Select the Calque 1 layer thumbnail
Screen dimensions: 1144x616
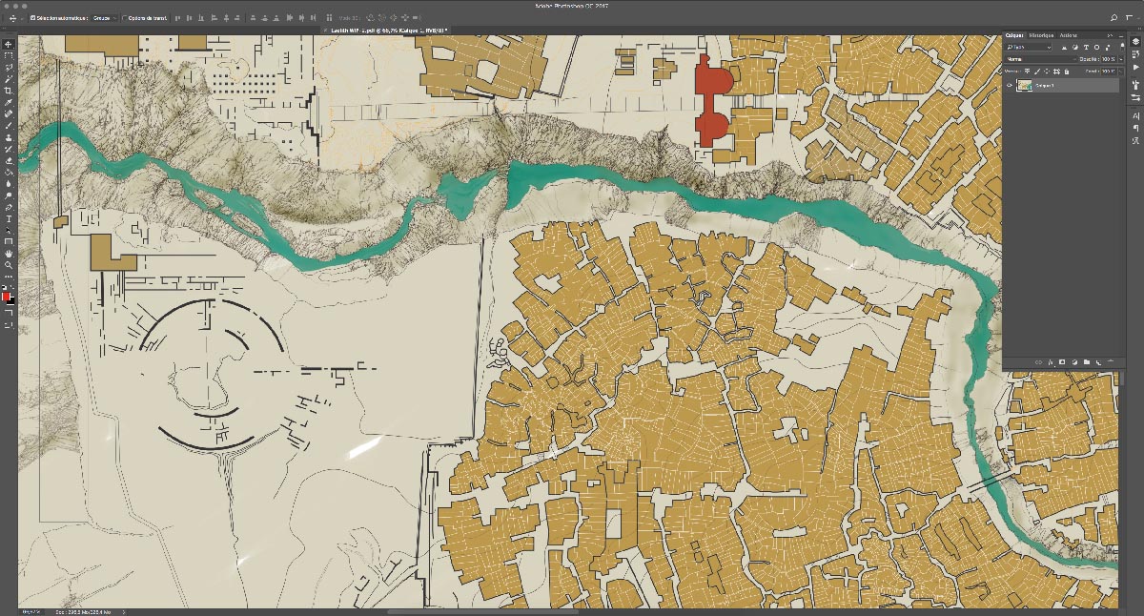1025,85
